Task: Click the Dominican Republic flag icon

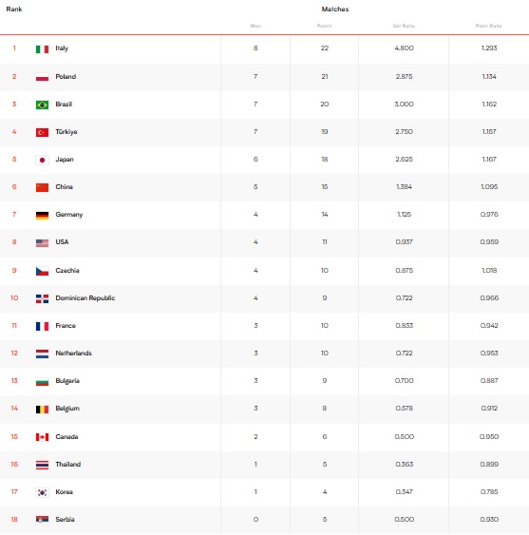Action: coord(42,299)
